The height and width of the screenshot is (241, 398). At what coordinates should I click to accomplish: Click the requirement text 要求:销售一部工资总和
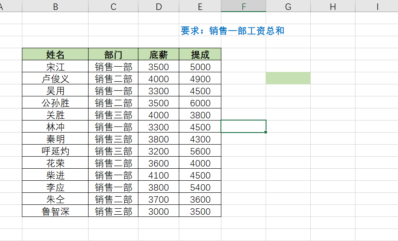tap(232, 31)
